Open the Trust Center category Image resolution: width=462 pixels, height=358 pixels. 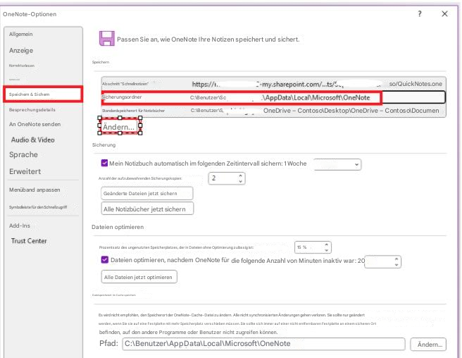click(29, 241)
